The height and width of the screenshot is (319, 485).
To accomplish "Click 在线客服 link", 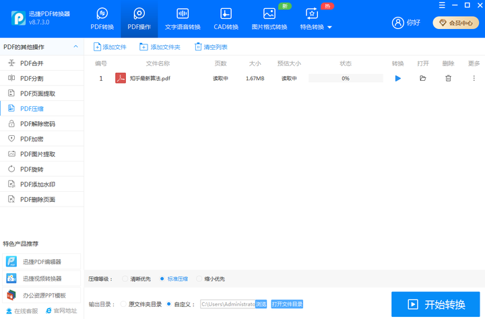I will 22,311.
